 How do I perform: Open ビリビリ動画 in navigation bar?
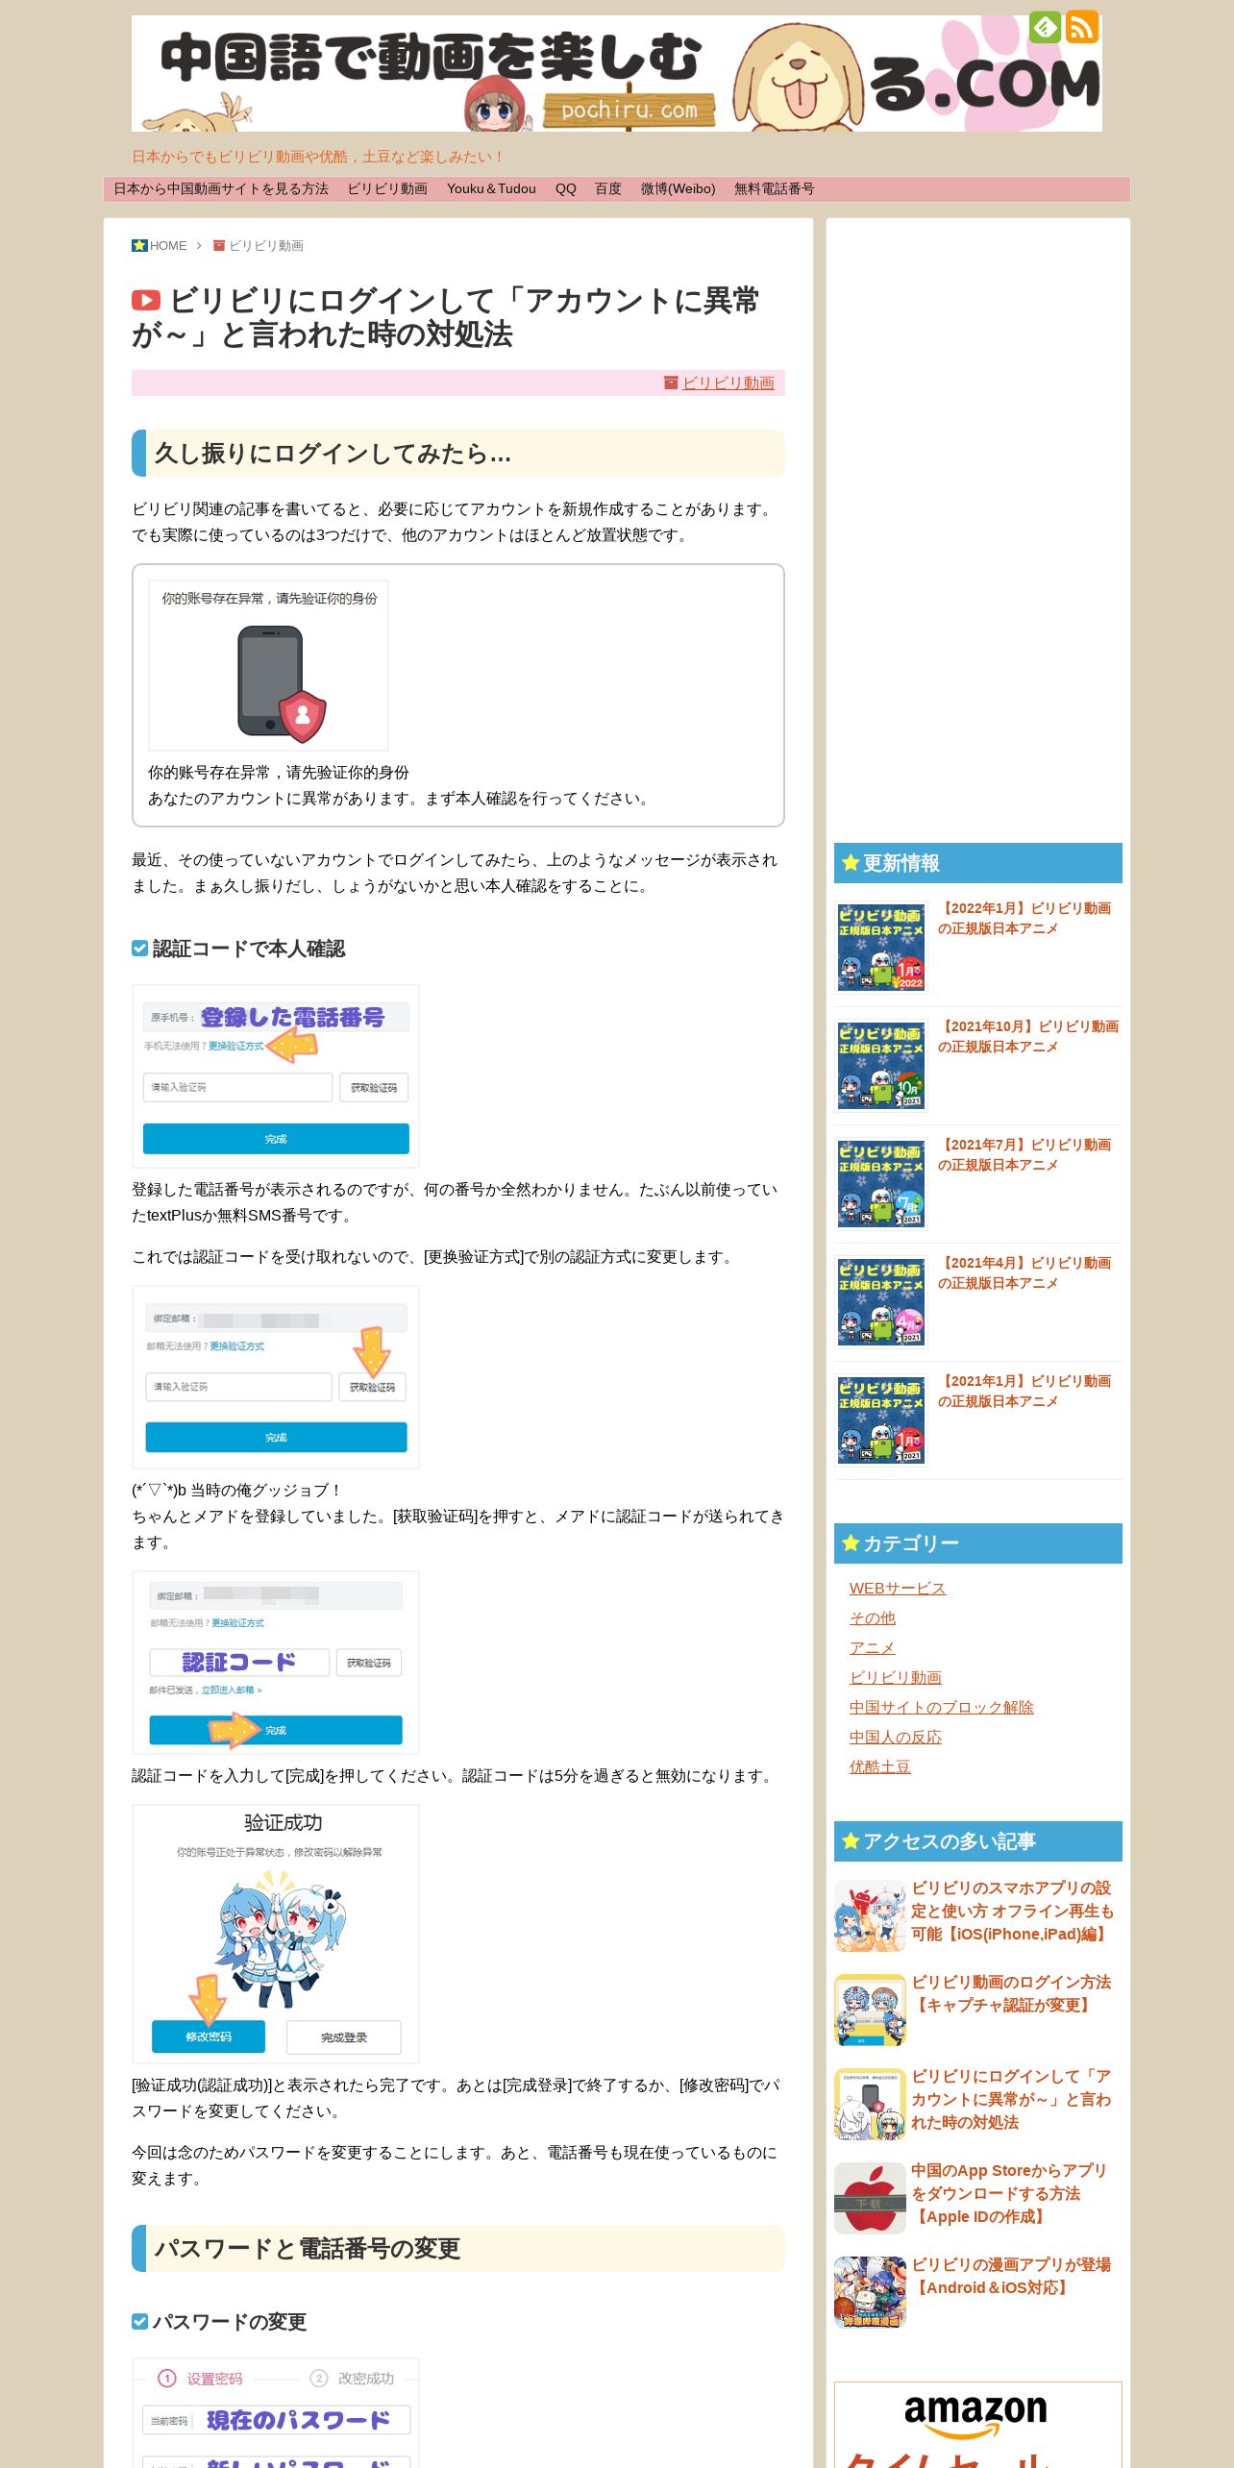pos(387,189)
